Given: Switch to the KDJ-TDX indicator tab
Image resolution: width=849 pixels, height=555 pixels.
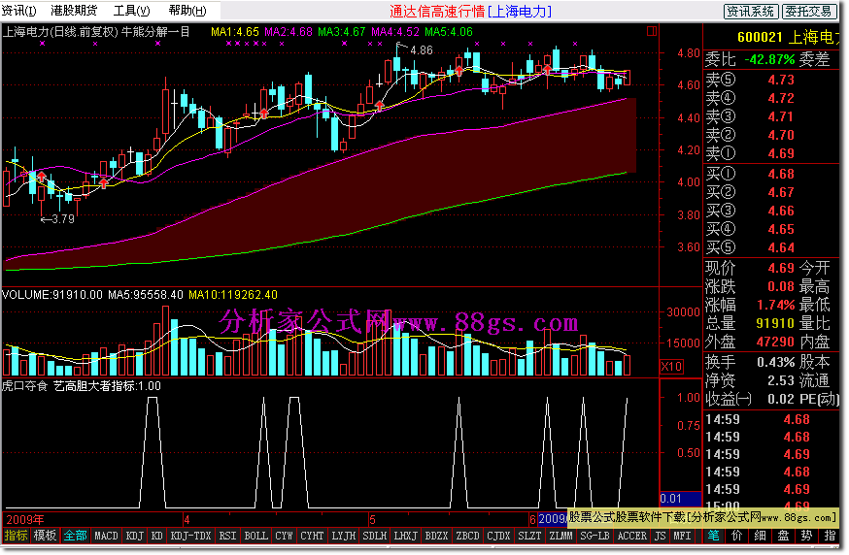Looking at the screenshot, I should tap(190, 536).
